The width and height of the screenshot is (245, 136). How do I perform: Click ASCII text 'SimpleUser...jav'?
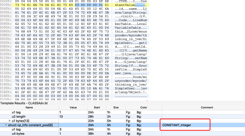[x=131, y=88]
